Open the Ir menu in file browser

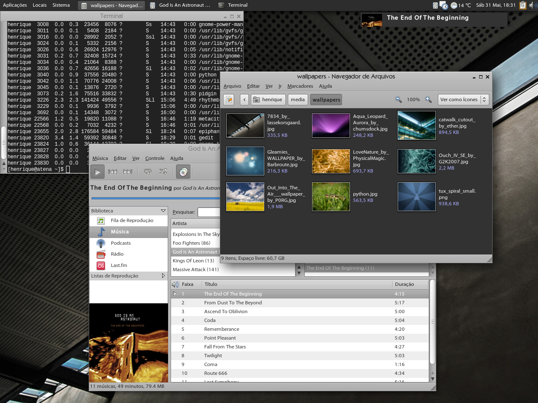280,86
